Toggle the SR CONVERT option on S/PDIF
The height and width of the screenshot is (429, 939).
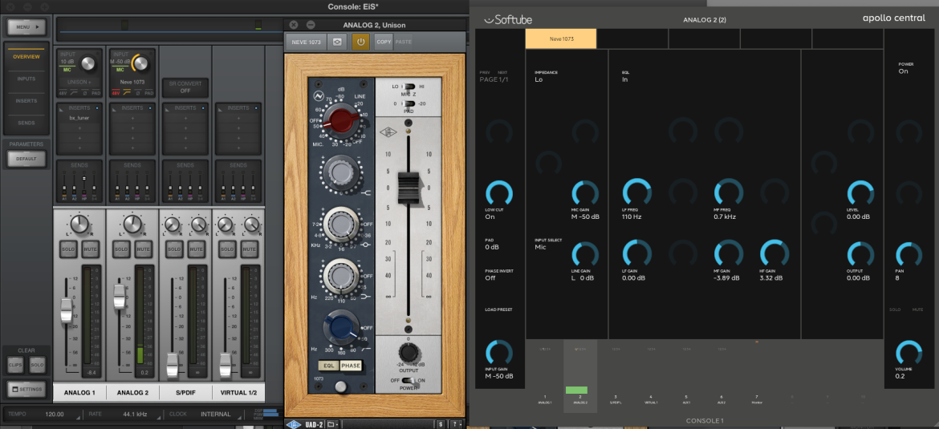click(x=185, y=87)
